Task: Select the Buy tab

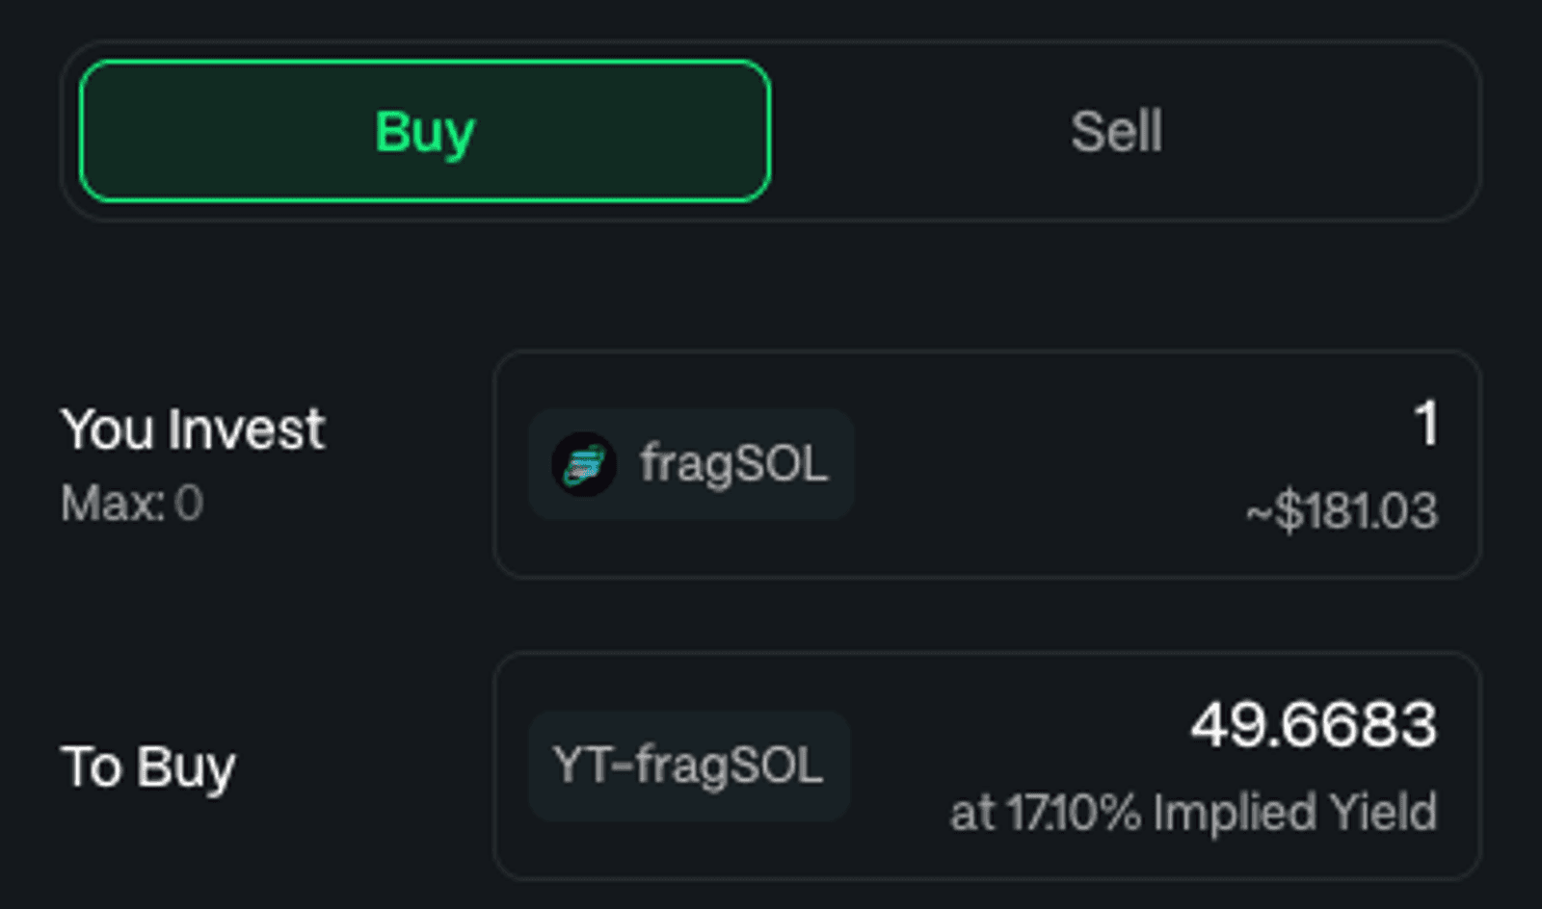Action: tap(425, 131)
